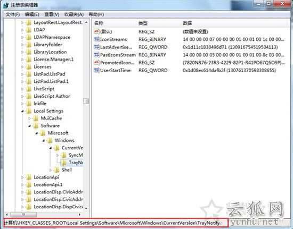Viewport: 293px width, 229px height.
Task: Click the LDAP folder icon
Action: (x=29, y=30)
